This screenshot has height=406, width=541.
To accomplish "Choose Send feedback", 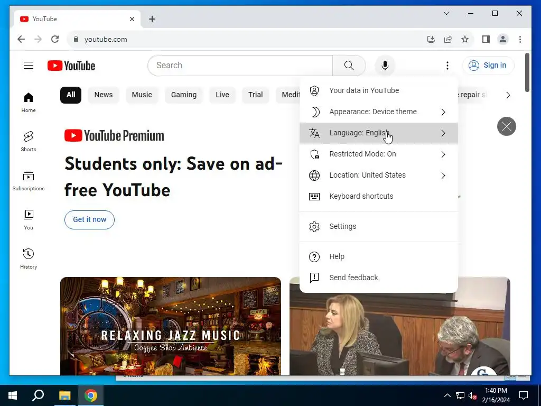I will tap(378, 278).
